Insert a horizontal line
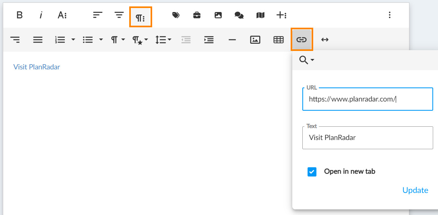 [232, 40]
